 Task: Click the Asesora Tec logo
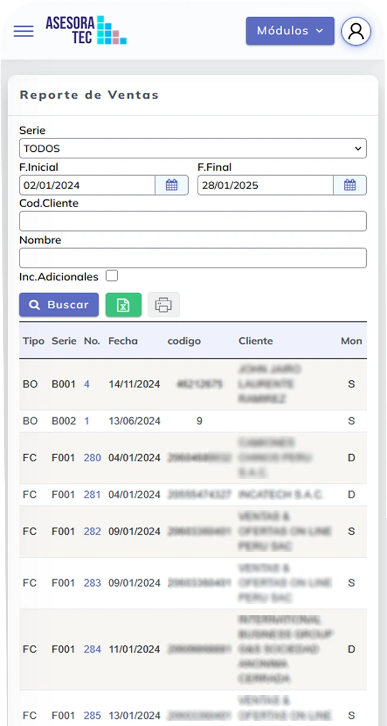[86, 30]
